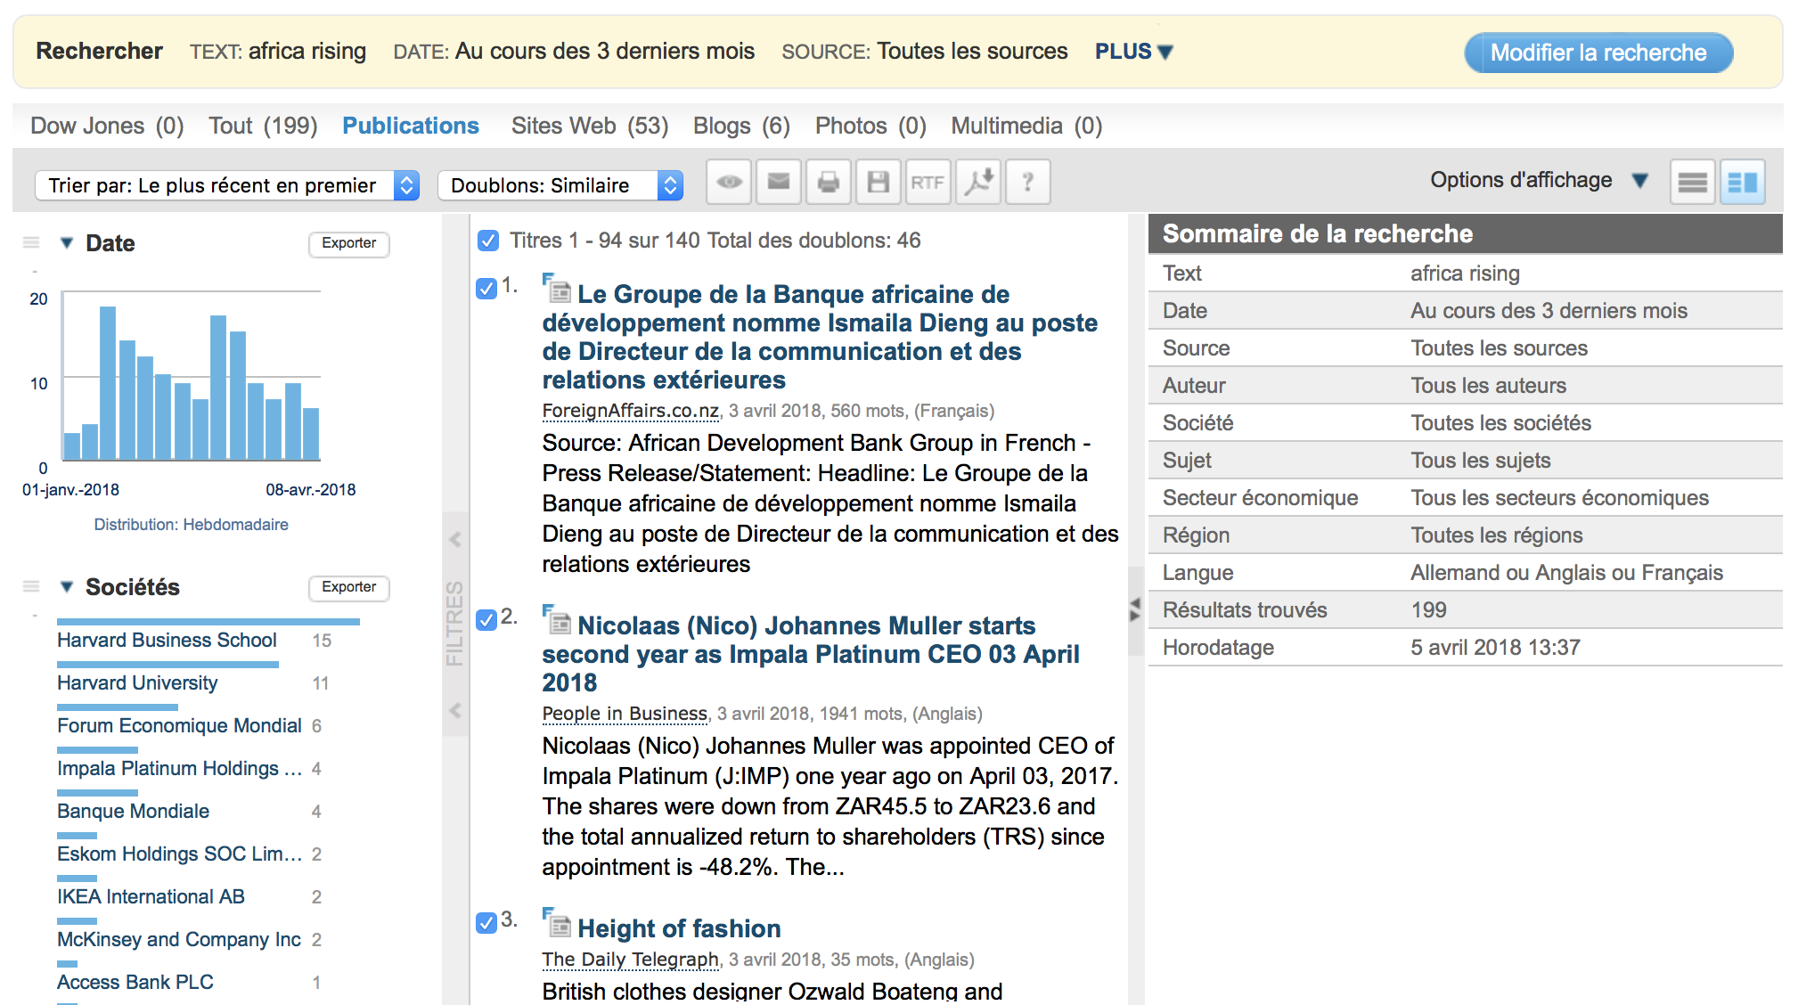Click Exporter button in Sociétés panel
The image size is (1798, 1005).
349,587
